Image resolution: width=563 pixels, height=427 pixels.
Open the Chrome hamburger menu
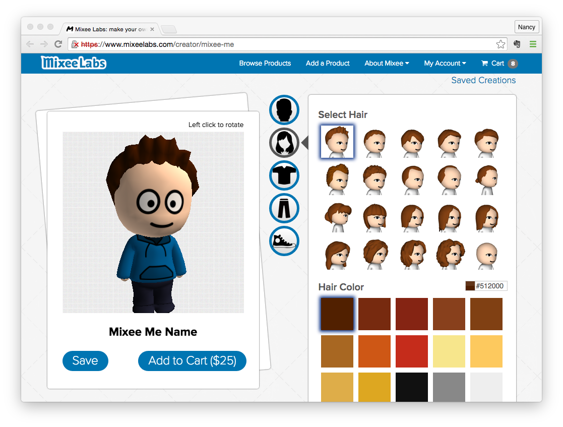click(533, 44)
